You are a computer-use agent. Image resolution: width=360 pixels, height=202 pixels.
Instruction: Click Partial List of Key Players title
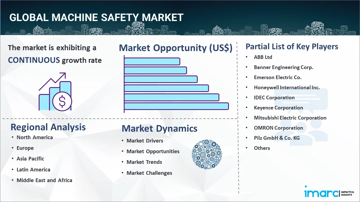(x=292, y=46)
